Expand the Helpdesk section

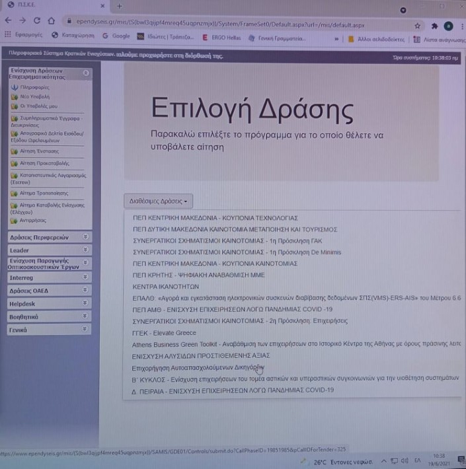50,303
